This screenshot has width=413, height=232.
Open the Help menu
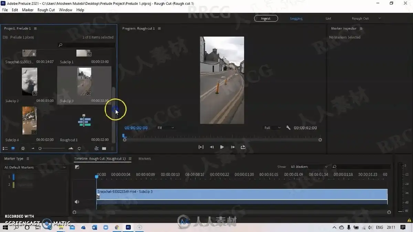[x=80, y=10]
